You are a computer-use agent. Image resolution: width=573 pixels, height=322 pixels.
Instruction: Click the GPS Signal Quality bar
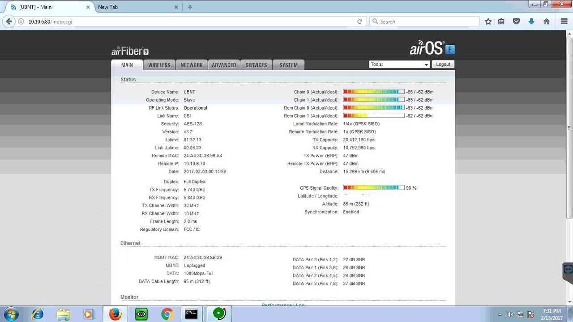click(374, 188)
